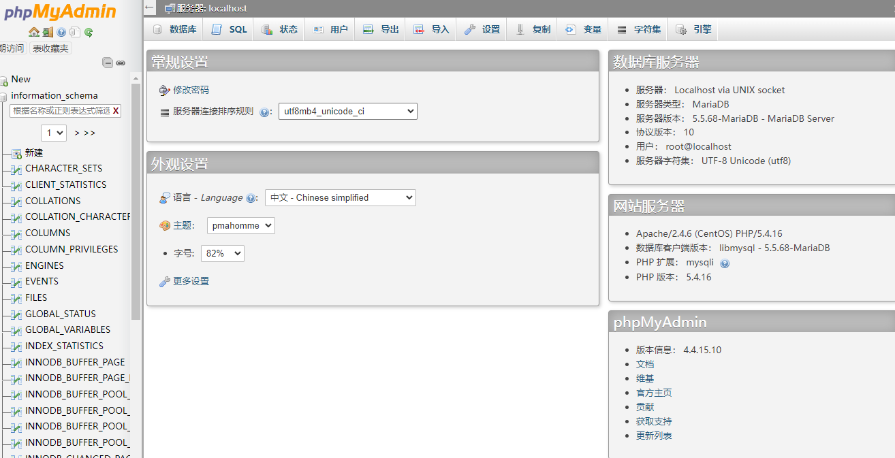Open the 文档 (Documentation) link
This screenshot has height=458, width=895.
point(644,364)
